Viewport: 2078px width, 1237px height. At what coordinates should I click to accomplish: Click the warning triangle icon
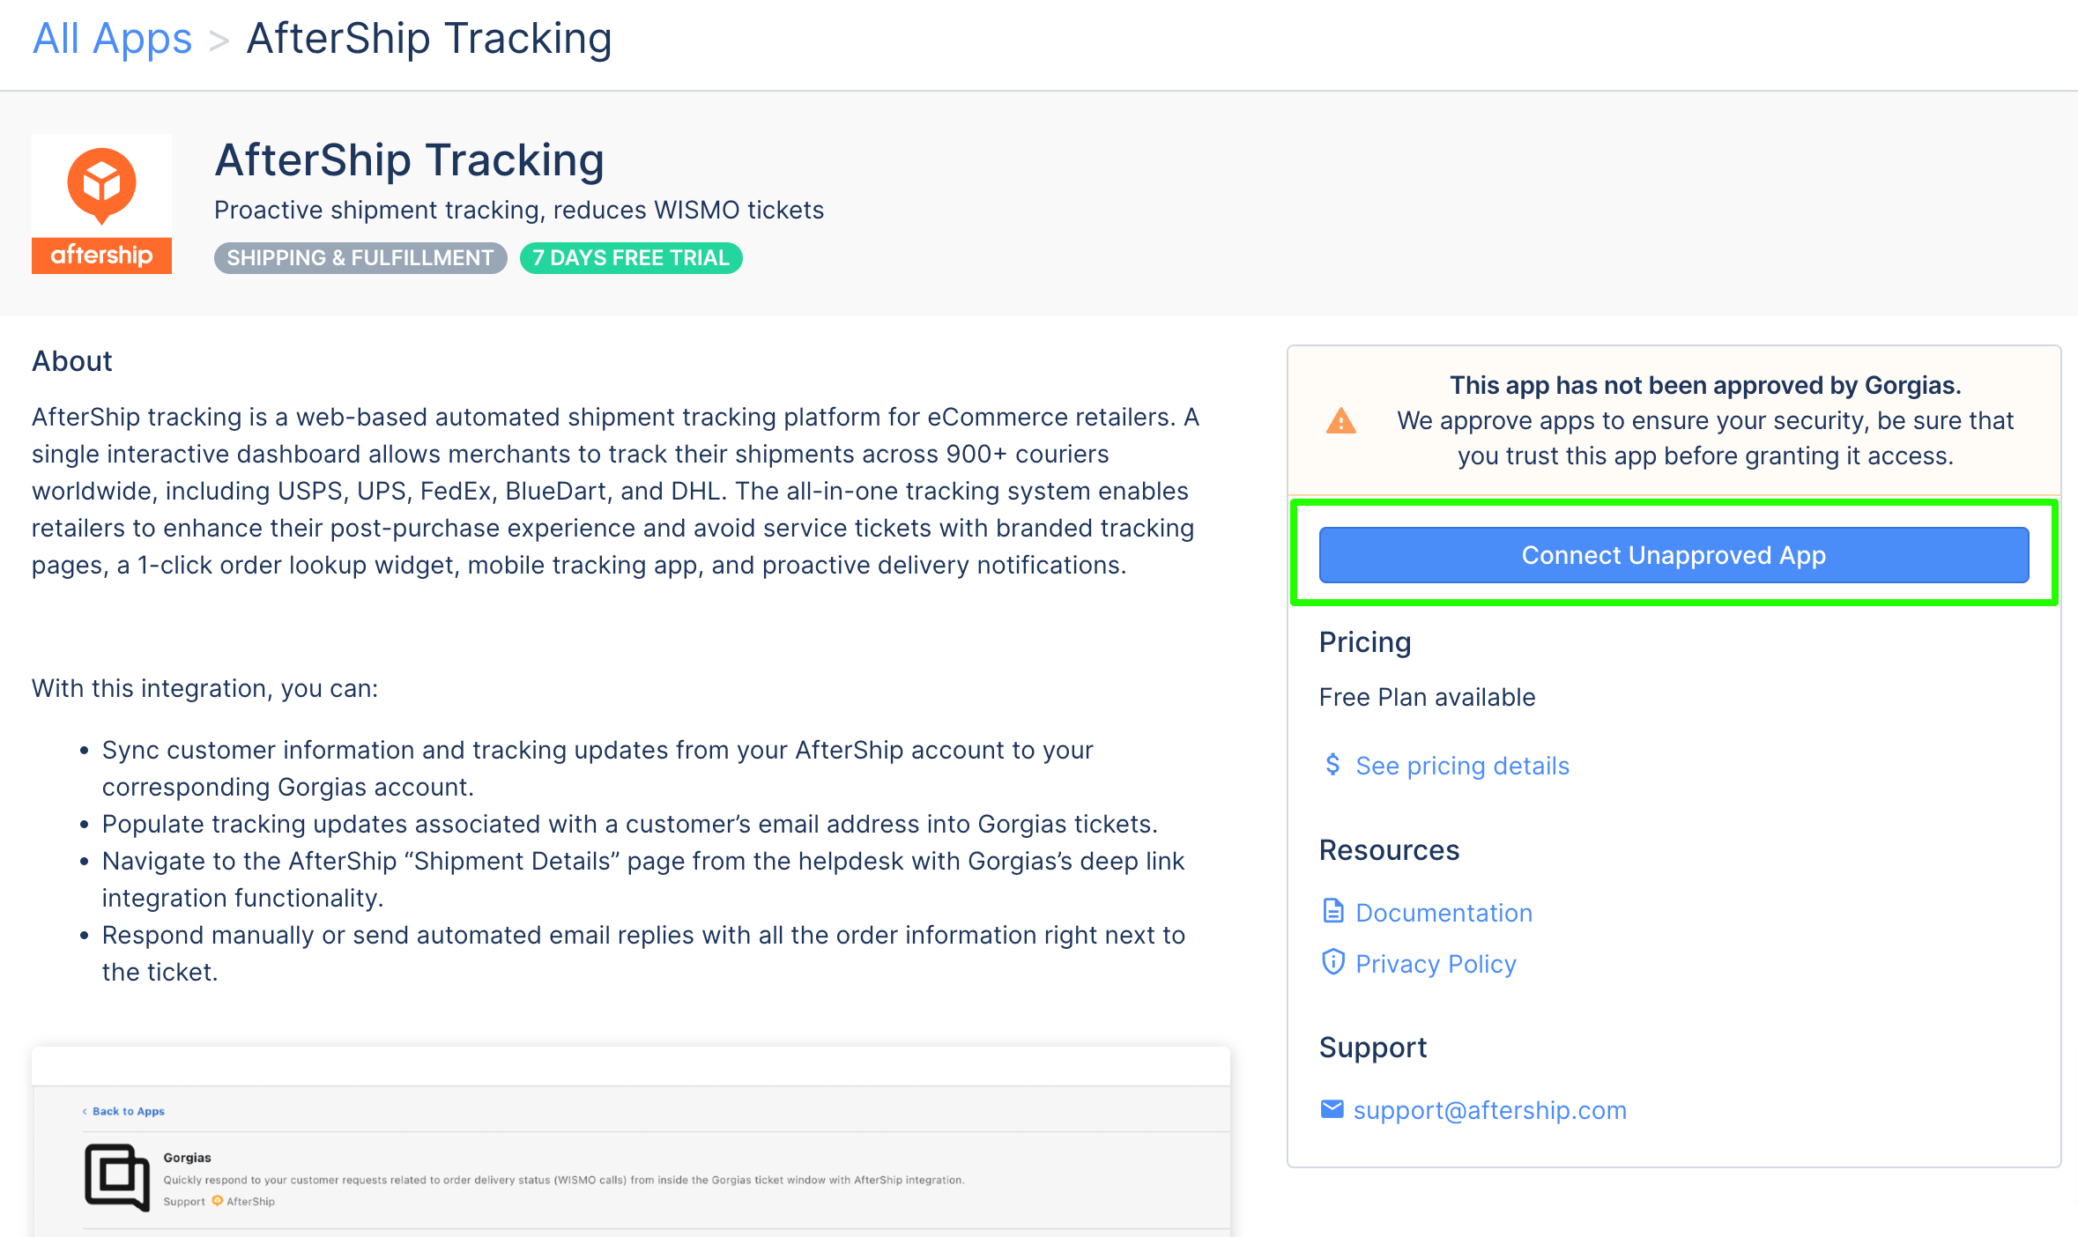(x=1340, y=421)
